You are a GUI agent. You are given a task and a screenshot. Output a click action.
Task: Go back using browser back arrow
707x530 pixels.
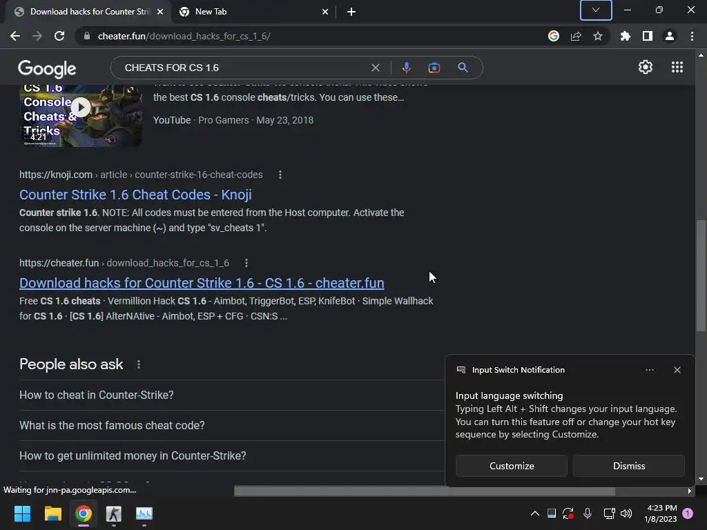[x=15, y=36]
